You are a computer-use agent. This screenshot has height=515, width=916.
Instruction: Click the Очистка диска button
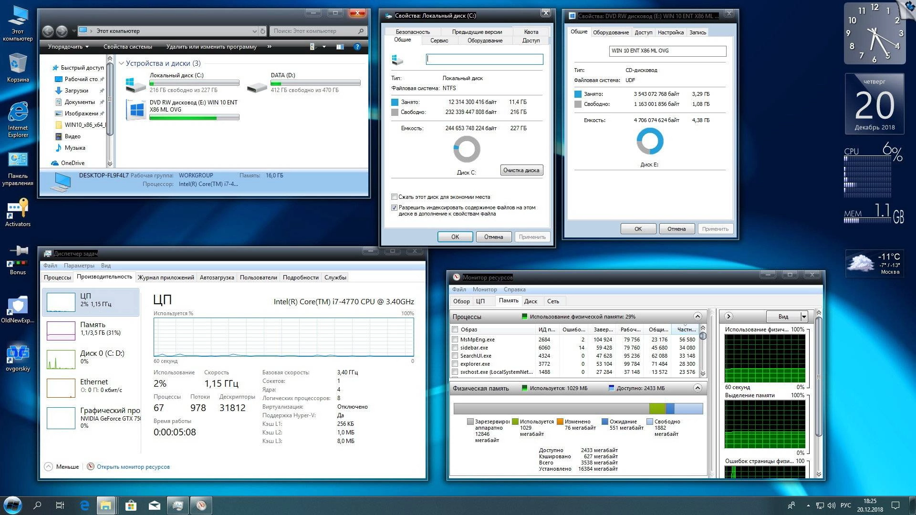pyautogui.click(x=521, y=170)
